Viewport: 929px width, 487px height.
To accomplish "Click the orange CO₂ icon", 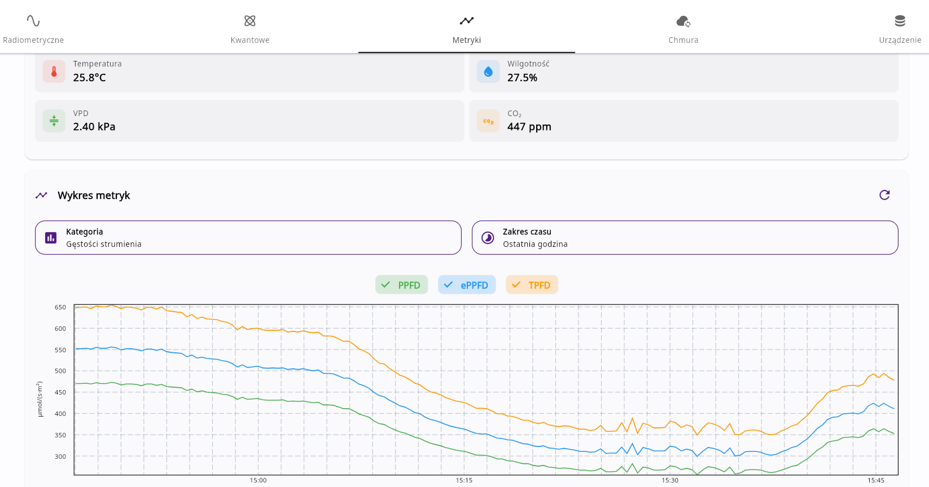I will pyautogui.click(x=488, y=121).
